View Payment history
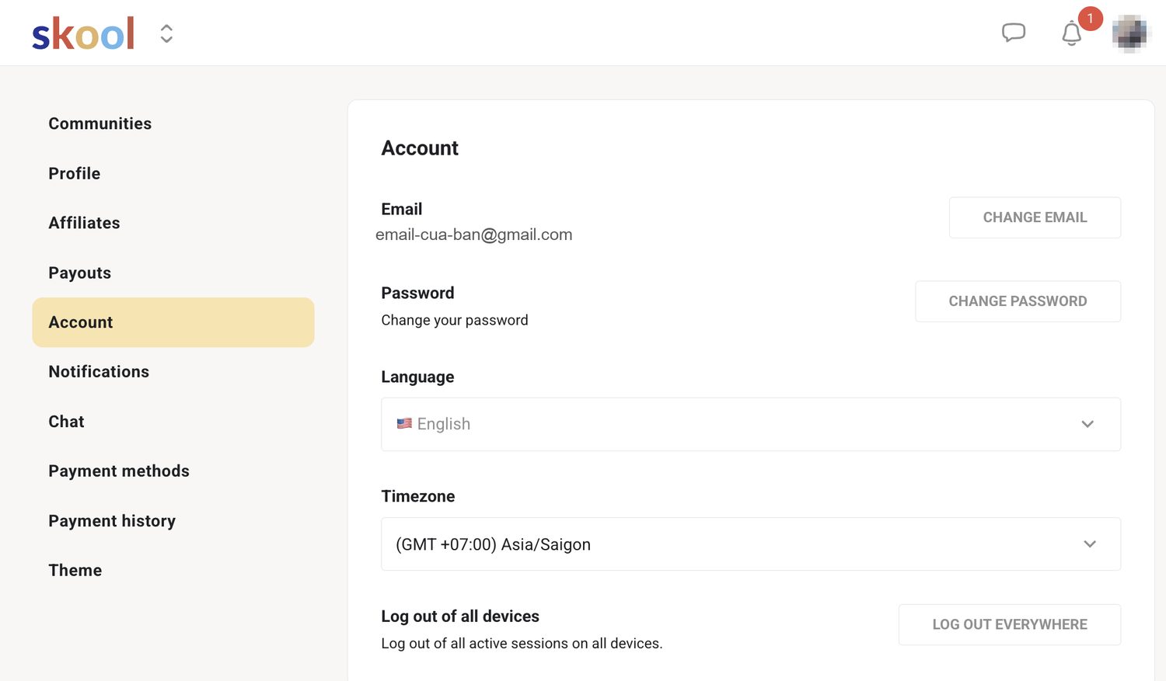 tap(112, 521)
